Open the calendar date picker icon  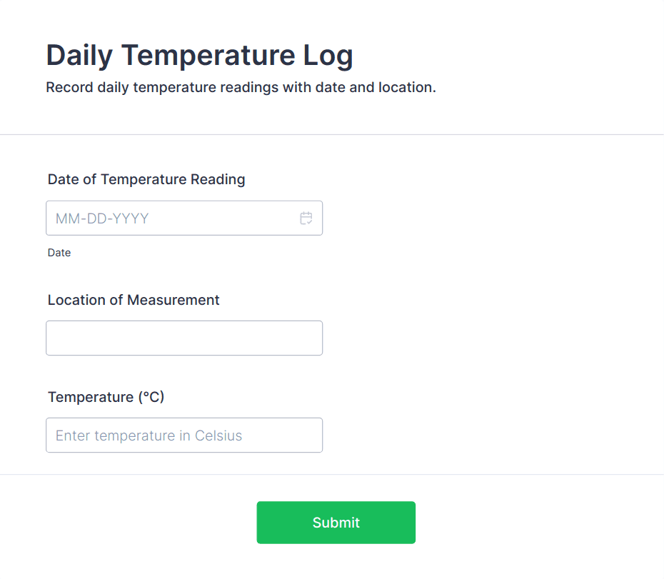click(x=306, y=218)
